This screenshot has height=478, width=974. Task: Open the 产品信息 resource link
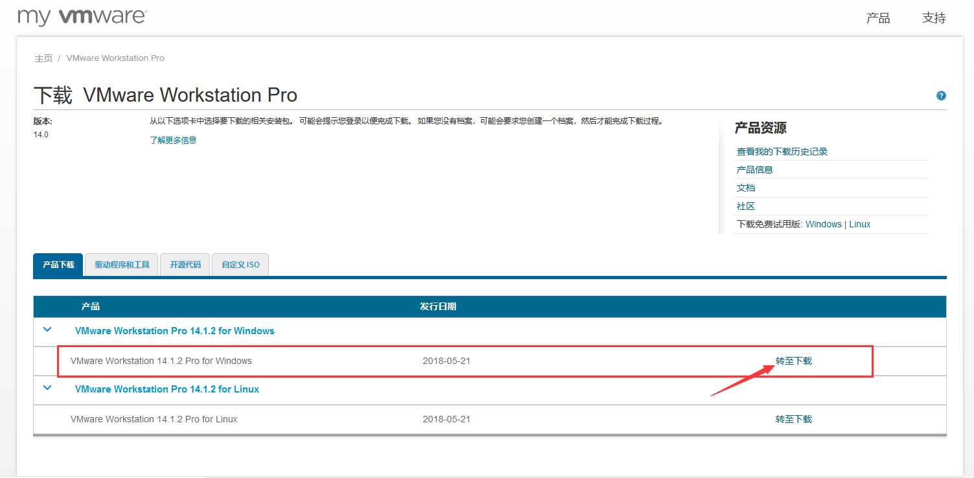coord(754,170)
